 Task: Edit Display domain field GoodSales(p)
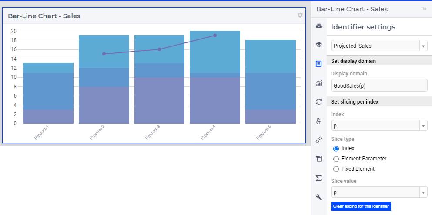point(379,85)
